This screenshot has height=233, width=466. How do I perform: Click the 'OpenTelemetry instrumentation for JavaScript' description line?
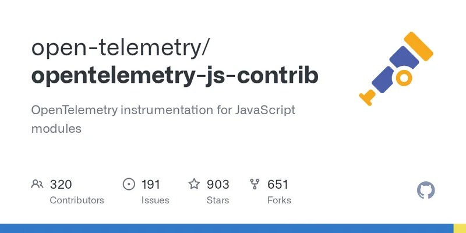(164, 110)
